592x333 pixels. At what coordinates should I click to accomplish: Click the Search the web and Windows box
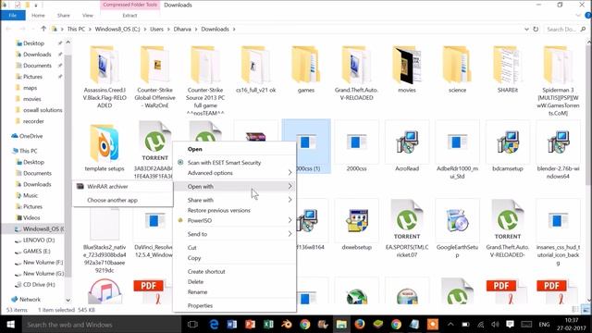[101, 325]
